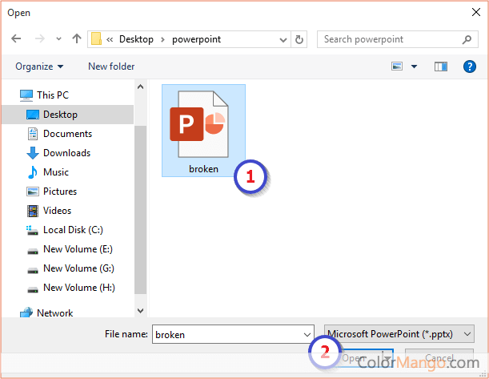Refresh the powerpoint folder view

click(x=300, y=38)
